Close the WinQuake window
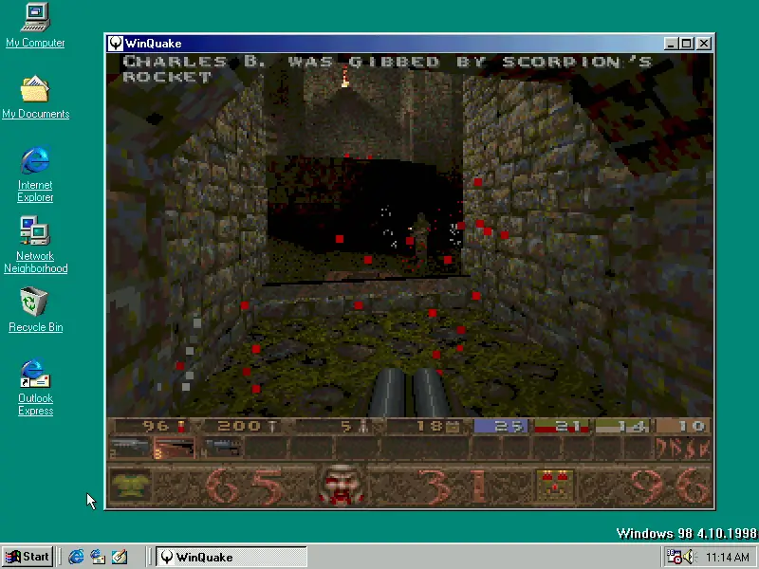This screenshot has width=759, height=569. point(704,44)
